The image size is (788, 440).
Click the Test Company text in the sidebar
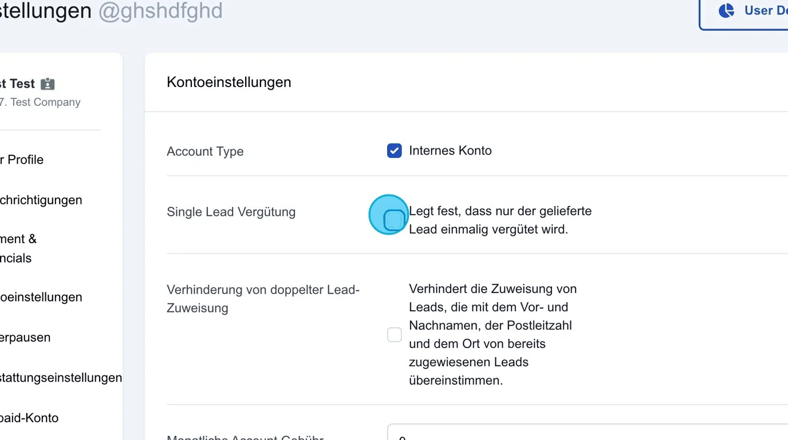(45, 102)
